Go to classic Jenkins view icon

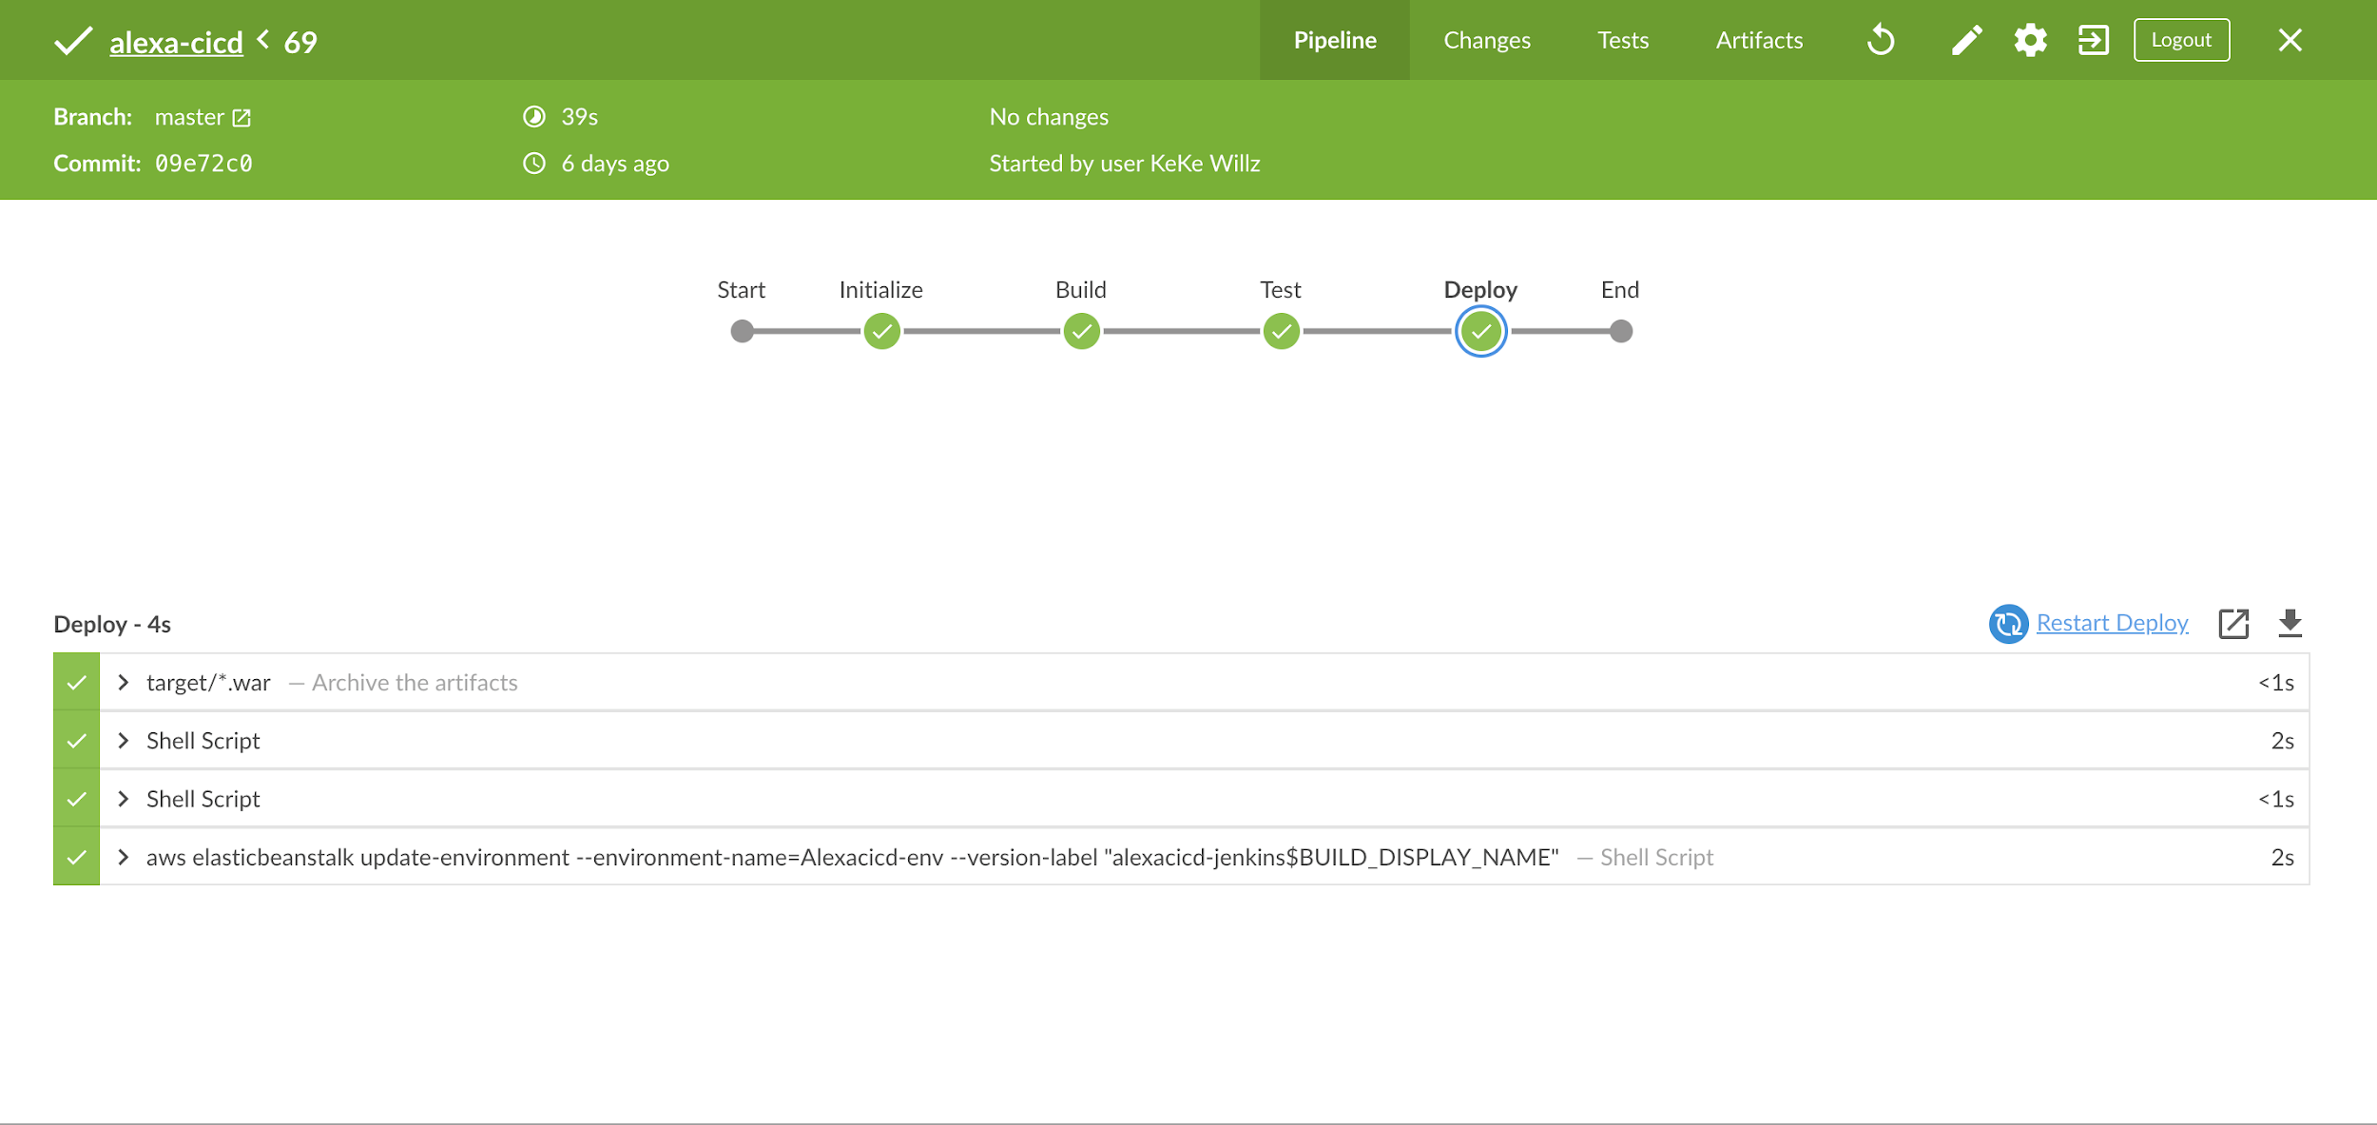2093,40
